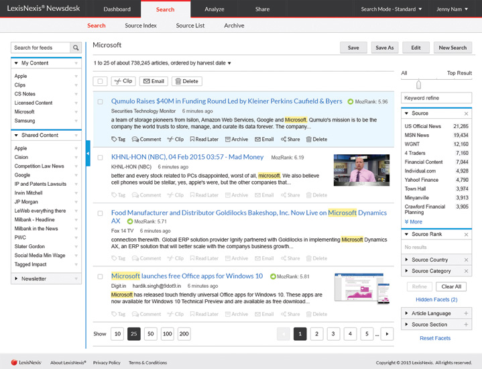This screenshot has width=482, height=369.
Task: Click the feed search magnifier icon
Action: click(76, 48)
